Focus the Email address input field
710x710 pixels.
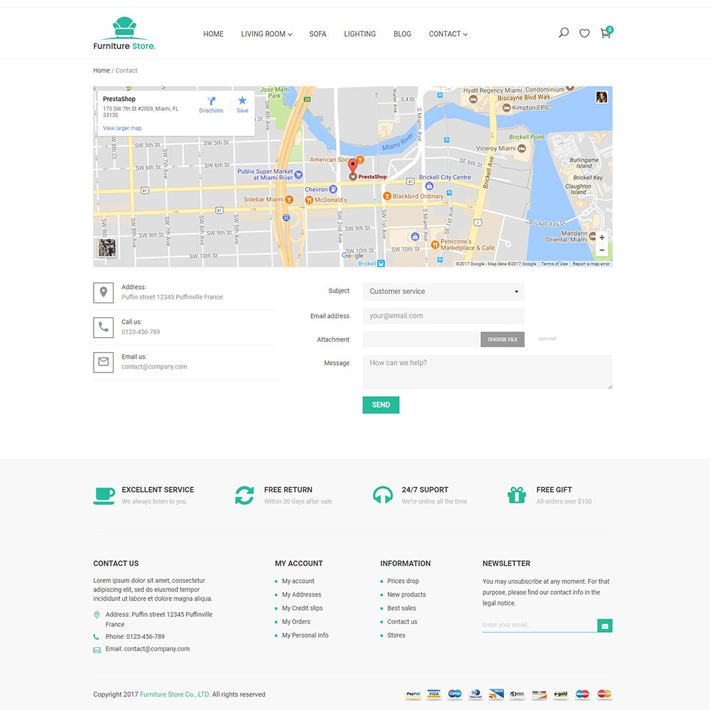443,316
